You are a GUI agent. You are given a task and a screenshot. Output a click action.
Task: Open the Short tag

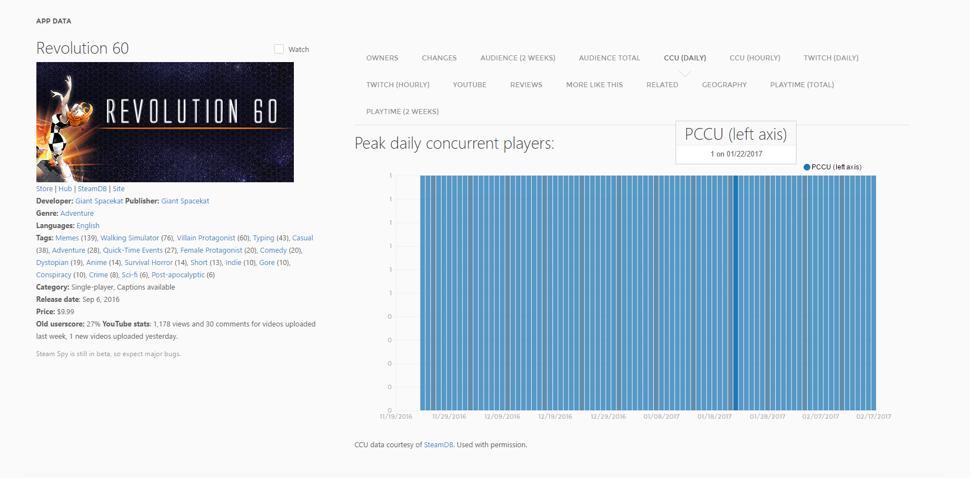click(199, 263)
